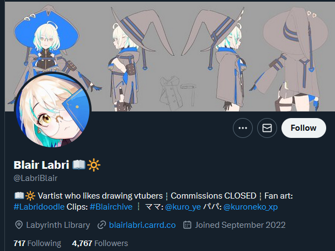The width and height of the screenshot is (335, 251).
Task: Click the book emoji after Blair Labri name
Action: point(79,165)
